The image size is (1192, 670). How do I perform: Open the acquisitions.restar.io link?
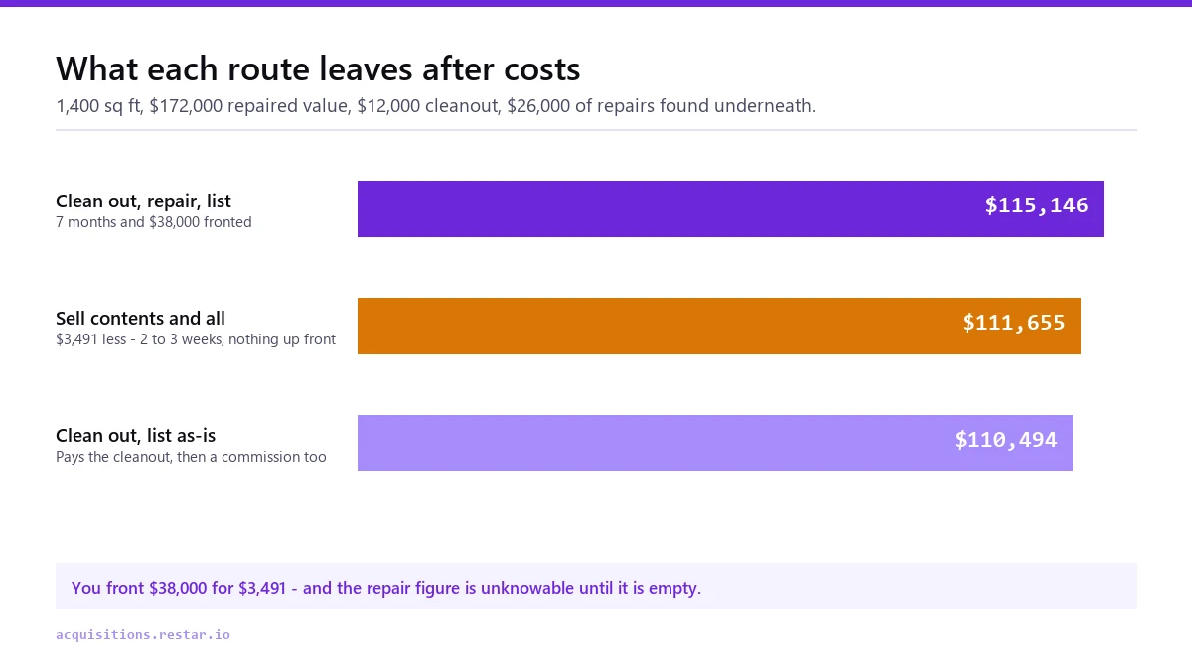click(x=143, y=634)
